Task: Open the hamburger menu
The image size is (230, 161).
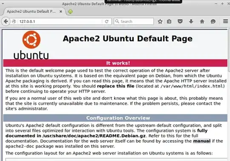Action: click(x=225, y=21)
